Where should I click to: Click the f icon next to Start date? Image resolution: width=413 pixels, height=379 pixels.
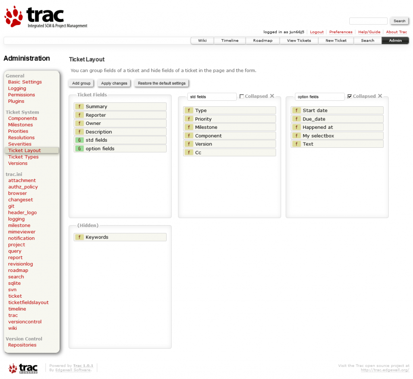tap(296, 110)
